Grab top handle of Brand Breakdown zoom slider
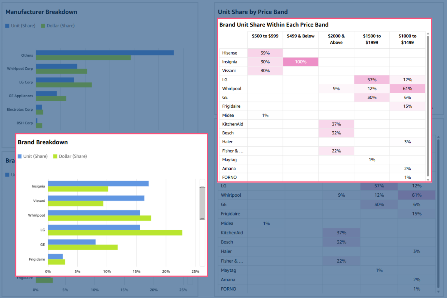 (x=202, y=187)
